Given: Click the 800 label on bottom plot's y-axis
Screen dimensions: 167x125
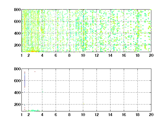Looking at the screenshot, I should pyautogui.click(x=17, y=69).
